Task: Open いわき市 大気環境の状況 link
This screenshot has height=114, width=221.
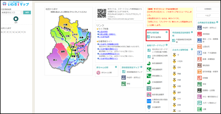Action: tap(109, 44)
